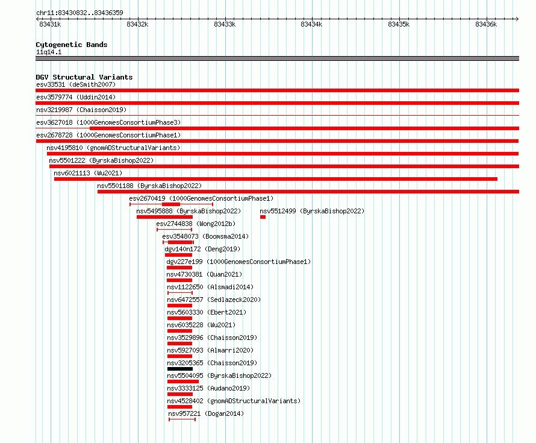Click the 83432k ruler tick label
536x443 pixels.
click(137, 24)
